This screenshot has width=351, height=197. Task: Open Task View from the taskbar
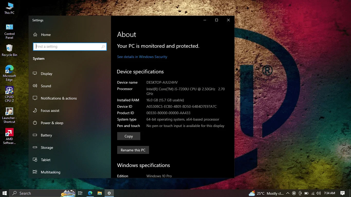80,193
